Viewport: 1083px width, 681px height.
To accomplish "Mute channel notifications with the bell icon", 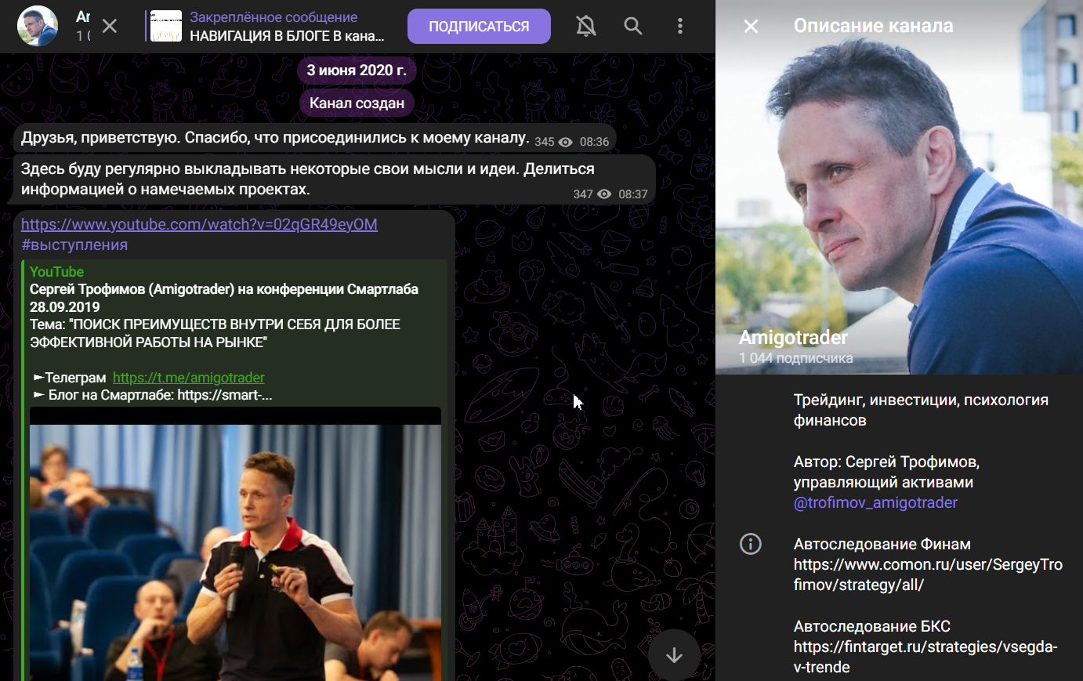I will coord(586,26).
